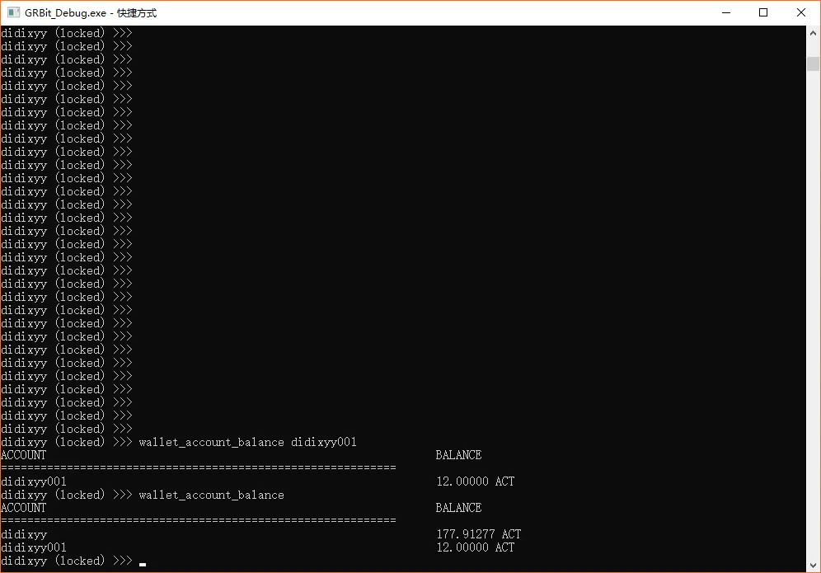Viewport: 821px width, 573px height.
Task: Click the 'didixyy001' row under the first table
Action: pos(258,481)
